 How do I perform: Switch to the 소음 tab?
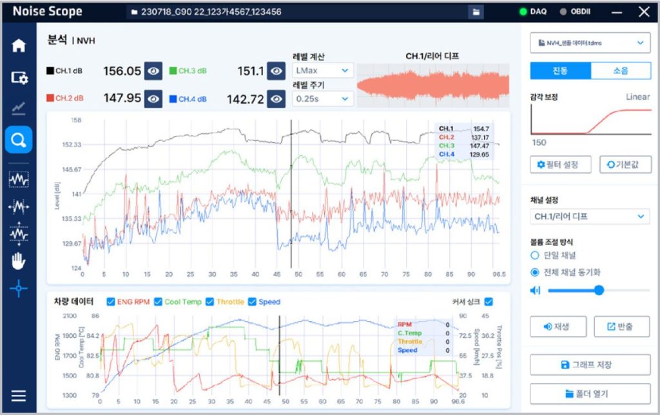[x=620, y=71]
